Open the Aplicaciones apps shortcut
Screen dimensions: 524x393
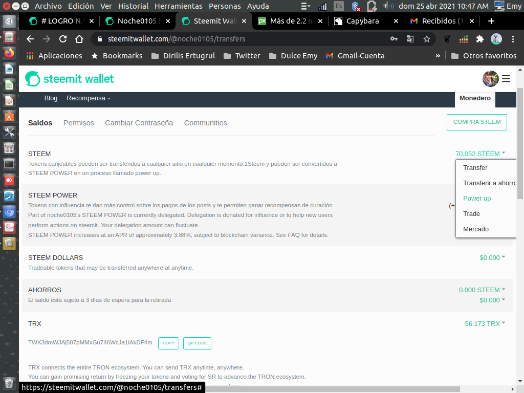[x=54, y=56]
